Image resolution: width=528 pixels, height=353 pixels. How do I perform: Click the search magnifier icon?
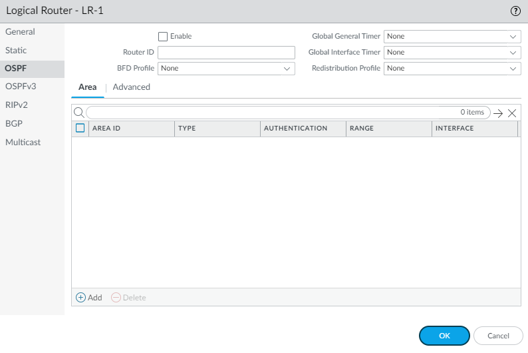pyautogui.click(x=78, y=113)
